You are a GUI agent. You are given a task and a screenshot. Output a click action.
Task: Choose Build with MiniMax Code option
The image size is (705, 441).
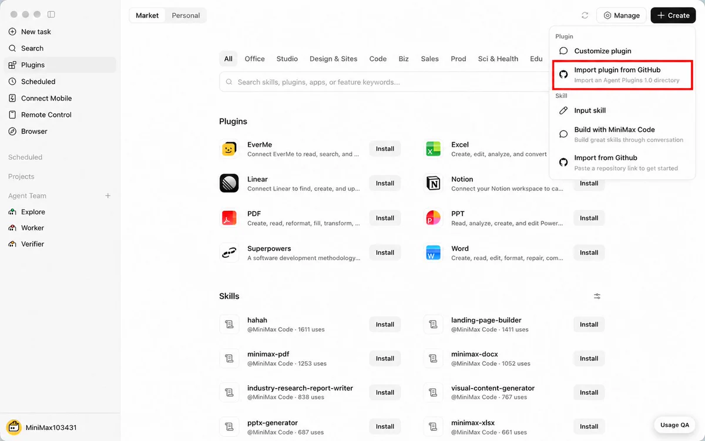pos(623,134)
